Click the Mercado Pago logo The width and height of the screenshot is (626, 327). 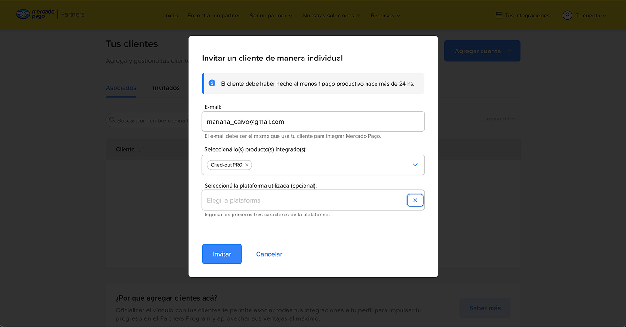(x=36, y=14)
